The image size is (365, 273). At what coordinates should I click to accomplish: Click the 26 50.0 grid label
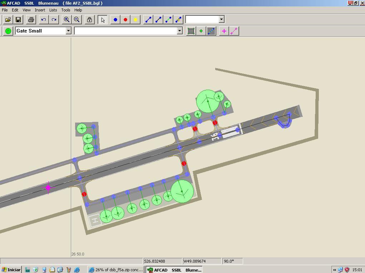tap(78, 254)
